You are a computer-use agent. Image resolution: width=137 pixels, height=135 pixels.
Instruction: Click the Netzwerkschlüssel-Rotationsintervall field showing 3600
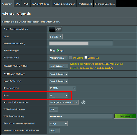tap(54, 130)
